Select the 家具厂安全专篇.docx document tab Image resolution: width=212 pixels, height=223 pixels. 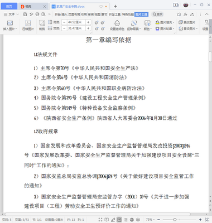point(71,7)
